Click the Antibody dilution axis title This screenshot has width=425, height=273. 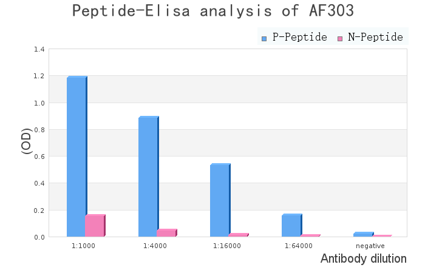[x=363, y=259]
